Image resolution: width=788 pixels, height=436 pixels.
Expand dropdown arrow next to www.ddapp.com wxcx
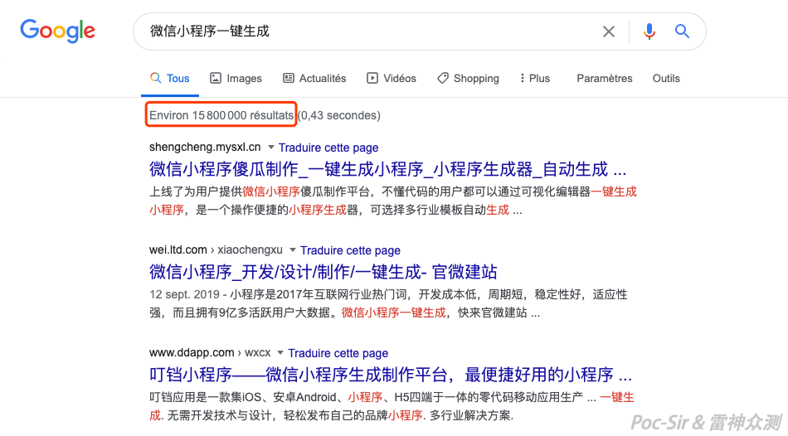tap(280, 353)
